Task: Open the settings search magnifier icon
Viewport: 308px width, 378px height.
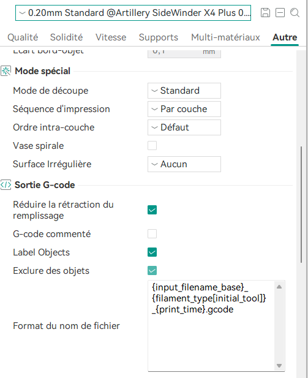Action: point(295,12)
